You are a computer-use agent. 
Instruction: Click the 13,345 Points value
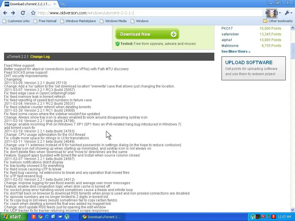tap(270, 34)
